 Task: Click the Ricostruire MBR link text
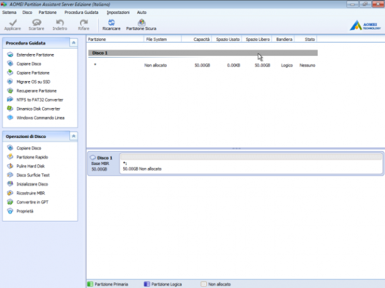pyautogui.click(x=31, y=193)
